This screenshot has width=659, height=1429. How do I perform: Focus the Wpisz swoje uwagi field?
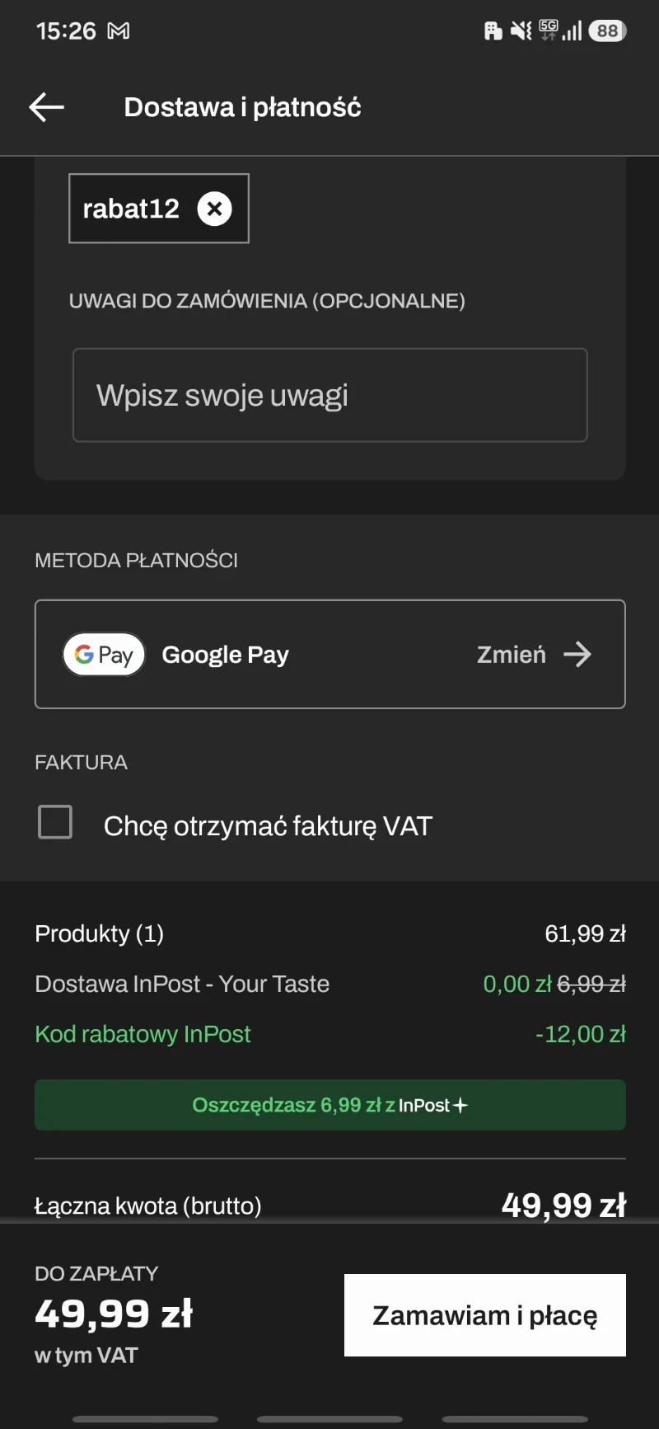(x=329, y=395)
